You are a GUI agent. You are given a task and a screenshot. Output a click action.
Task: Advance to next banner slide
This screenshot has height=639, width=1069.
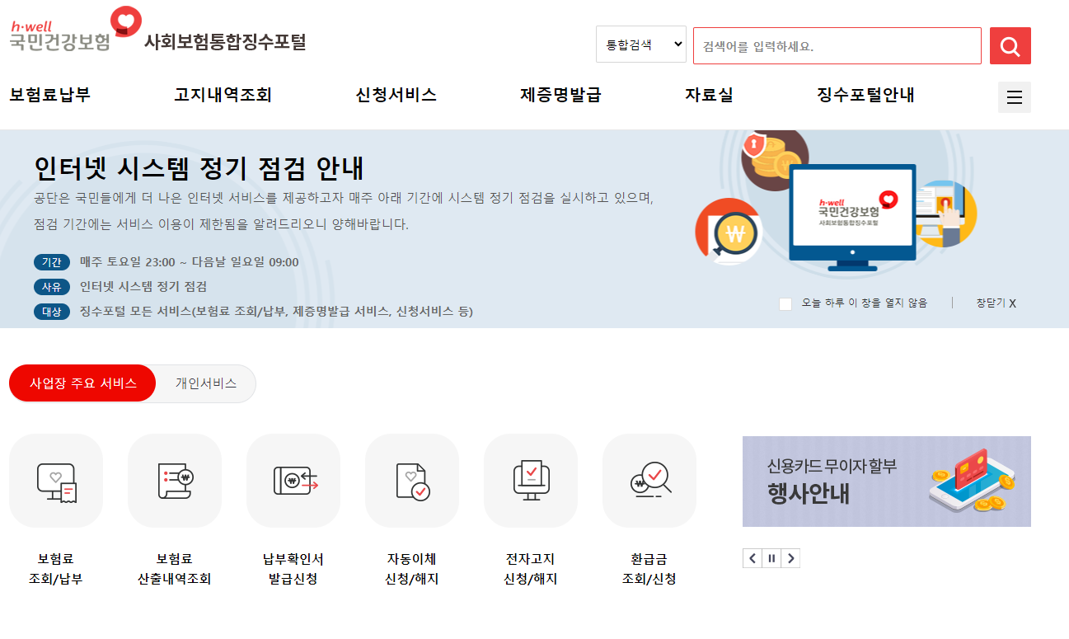[790, 558]
